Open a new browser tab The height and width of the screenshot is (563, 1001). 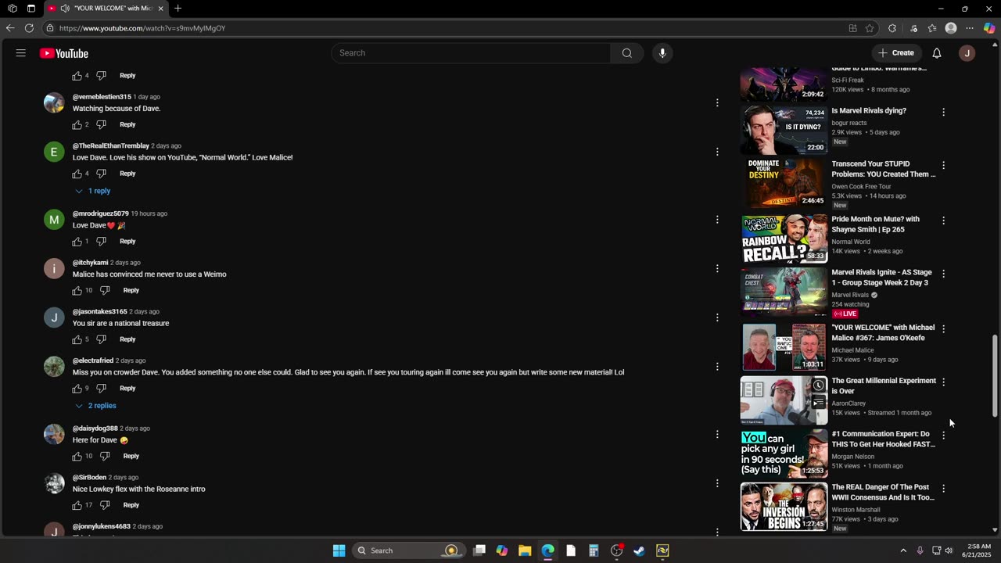tap(178, 9)
